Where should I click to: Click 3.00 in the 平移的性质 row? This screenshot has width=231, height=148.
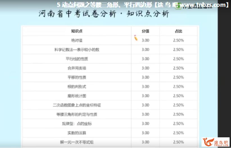click(145, 77)
